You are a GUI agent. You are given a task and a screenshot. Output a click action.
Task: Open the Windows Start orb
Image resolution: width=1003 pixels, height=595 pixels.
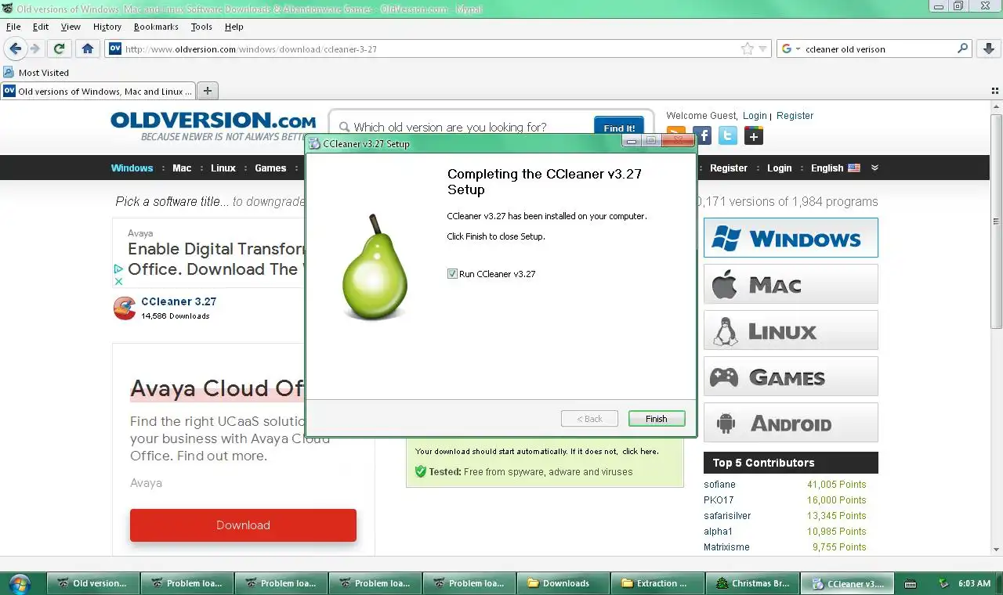20,583
